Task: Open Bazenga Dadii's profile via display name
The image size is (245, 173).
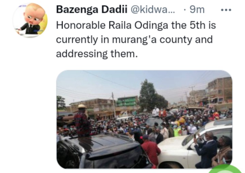Action: click(92, 9)
